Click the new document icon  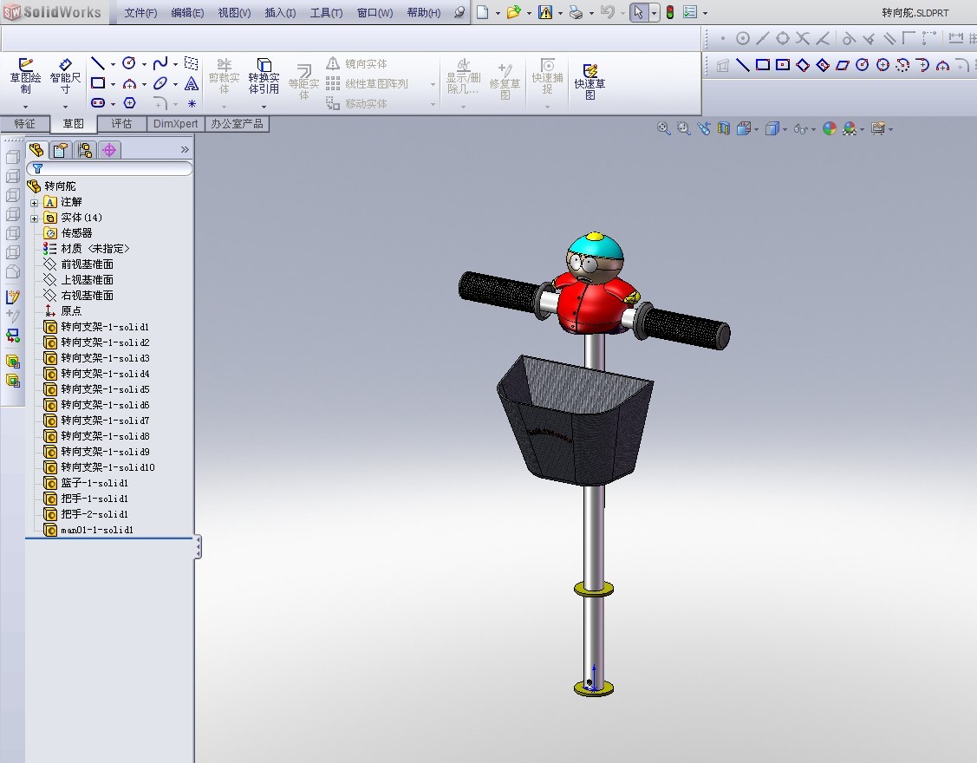click(x=482, y=12)
